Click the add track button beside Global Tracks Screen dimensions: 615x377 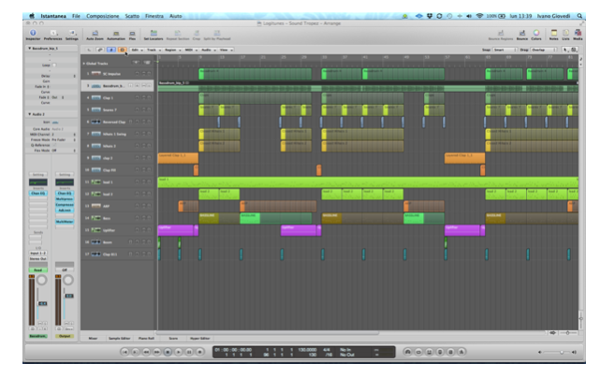pos(136,63)
